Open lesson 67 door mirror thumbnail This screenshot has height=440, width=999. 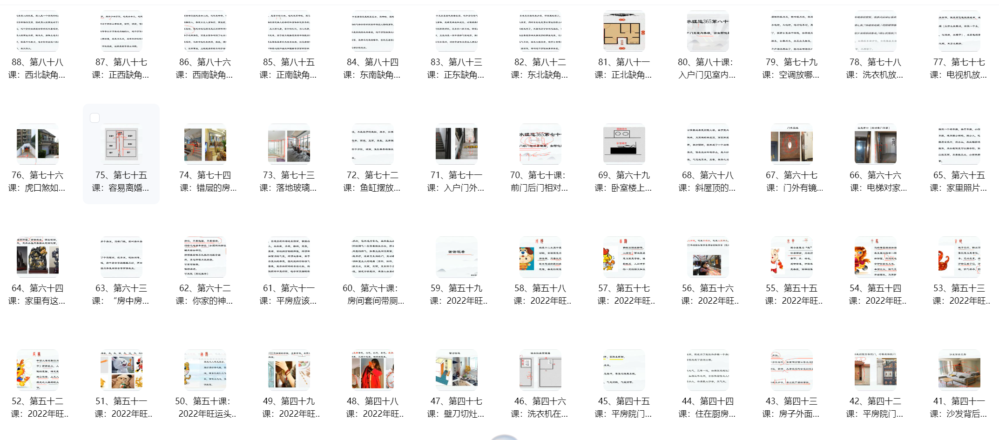tap(791, 144)
